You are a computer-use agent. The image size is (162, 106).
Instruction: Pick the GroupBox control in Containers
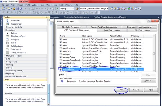(15, 39)
